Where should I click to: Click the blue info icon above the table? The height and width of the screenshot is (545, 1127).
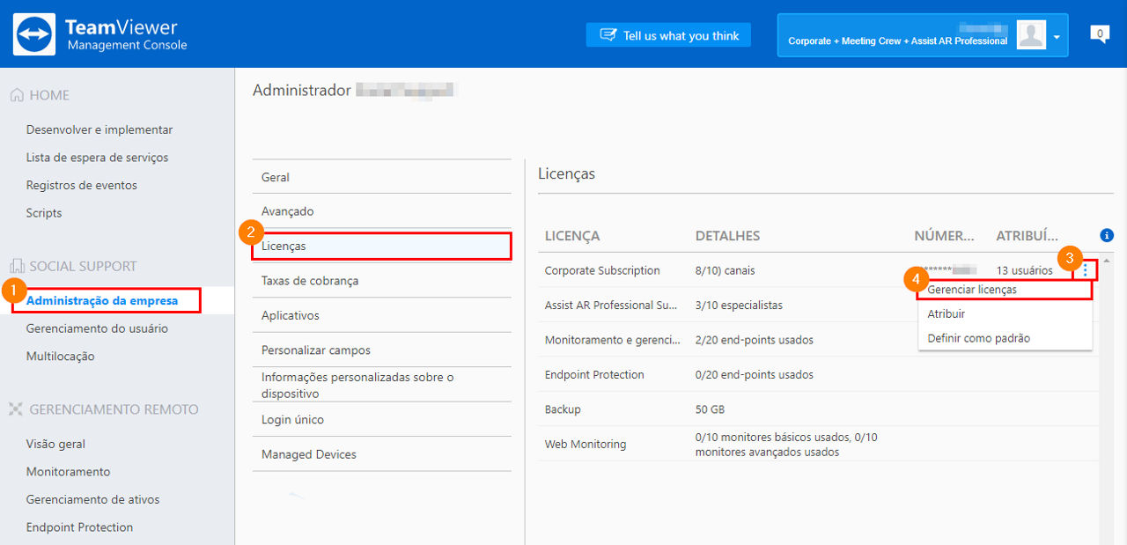1107,235
